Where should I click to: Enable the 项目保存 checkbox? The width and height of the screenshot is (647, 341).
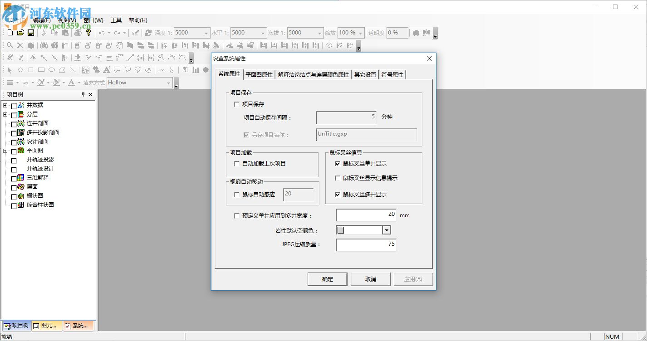(236, 104)
